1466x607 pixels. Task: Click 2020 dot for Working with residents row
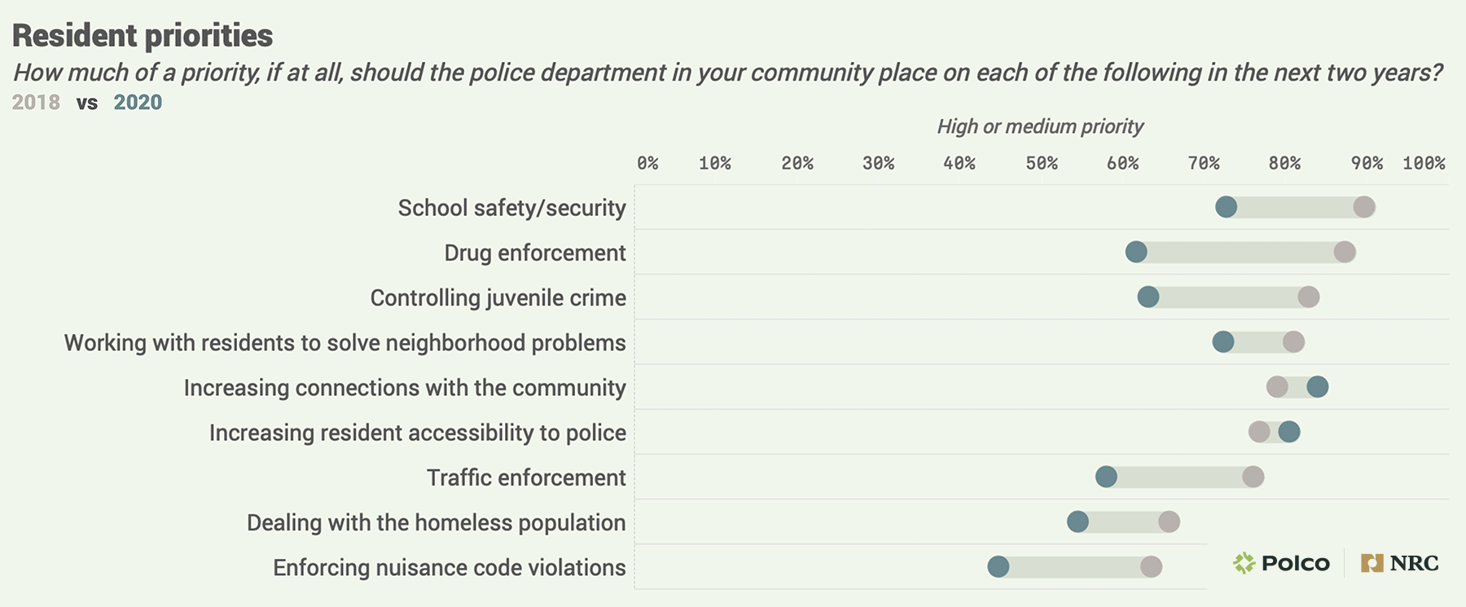pos(1223,342)
